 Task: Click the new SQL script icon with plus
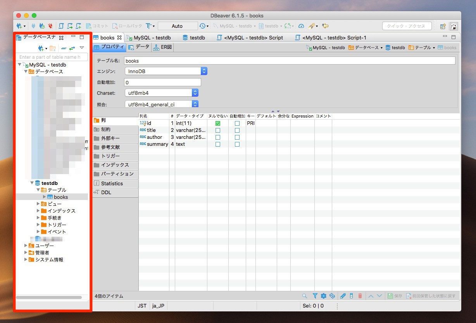pyautogui.click(x=79, y=26)
